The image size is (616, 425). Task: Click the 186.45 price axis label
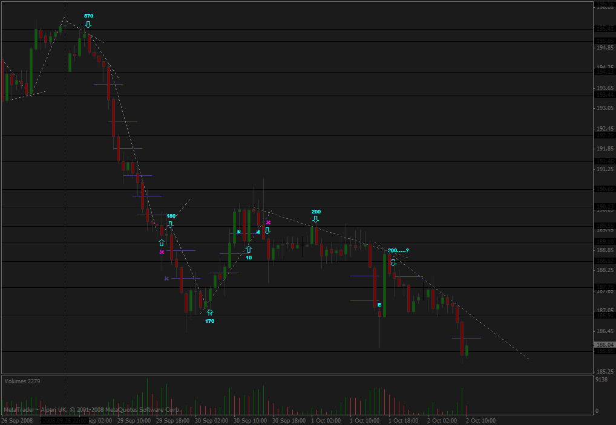(x=605, y=331)
